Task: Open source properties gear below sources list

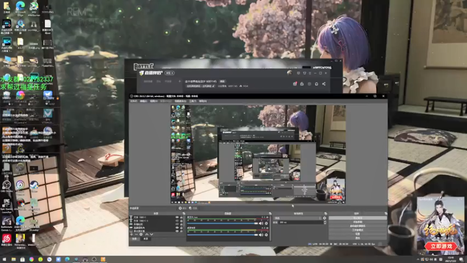Action: [141, 234]
